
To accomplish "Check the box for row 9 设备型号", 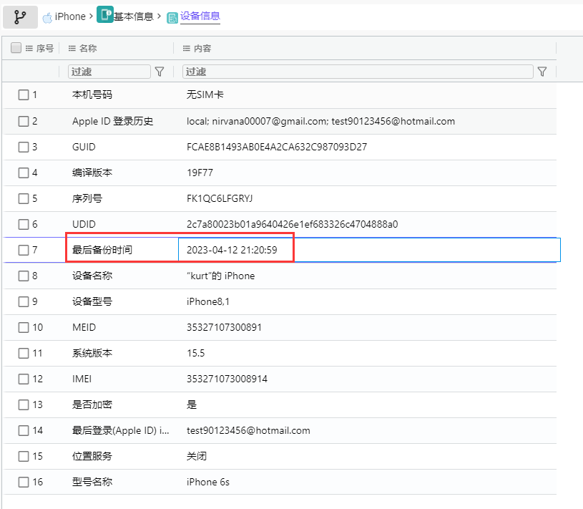I will (24, 301).
